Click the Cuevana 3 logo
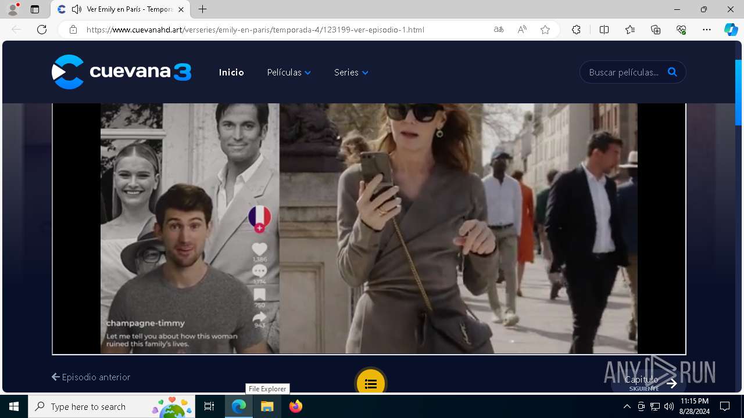 click(x=121, y=72)
